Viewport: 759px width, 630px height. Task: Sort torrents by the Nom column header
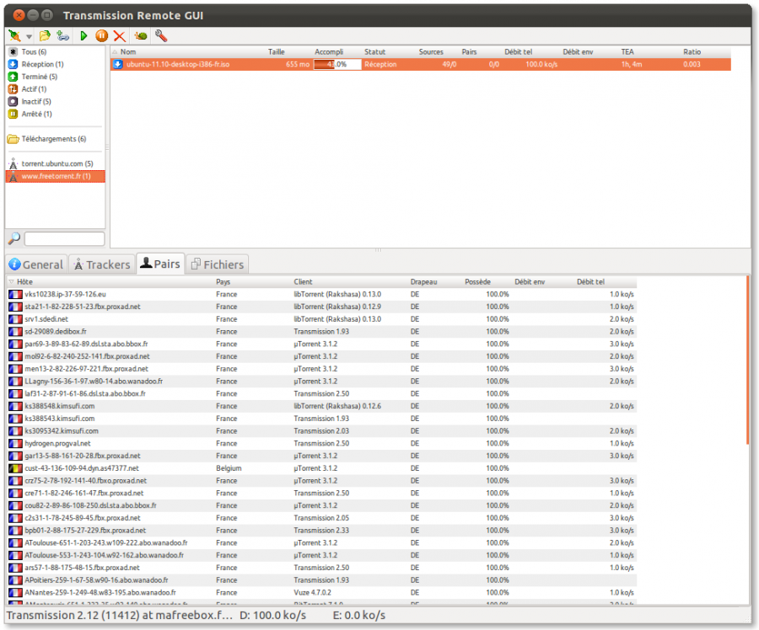pyautogui.click(x=128, y=51)
